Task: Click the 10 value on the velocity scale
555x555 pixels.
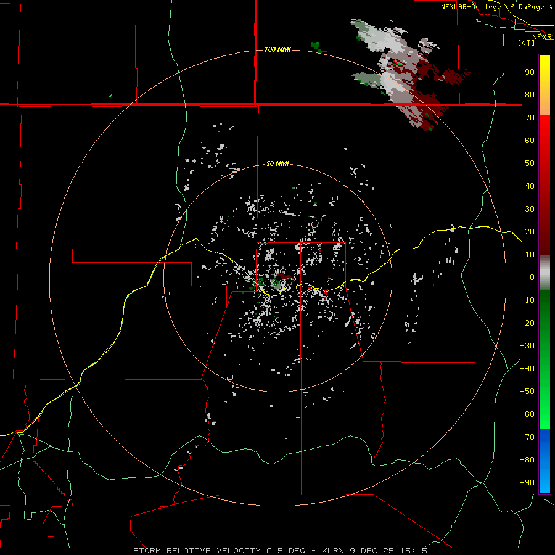Action: pyautogui.click(x=530, y=255)
